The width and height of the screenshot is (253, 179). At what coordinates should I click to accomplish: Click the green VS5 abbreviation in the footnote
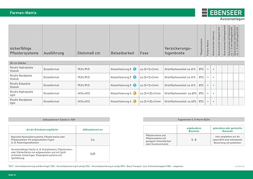[52, 166]
